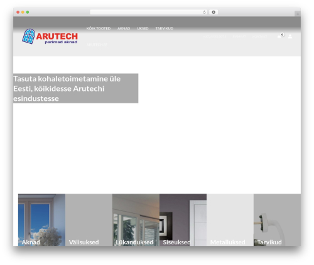Open TARVIKUD menu item
The image size is (314, 265).
pos(165,28)
